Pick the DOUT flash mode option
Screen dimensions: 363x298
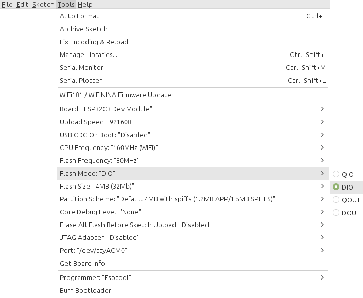[x=346, y=213]
